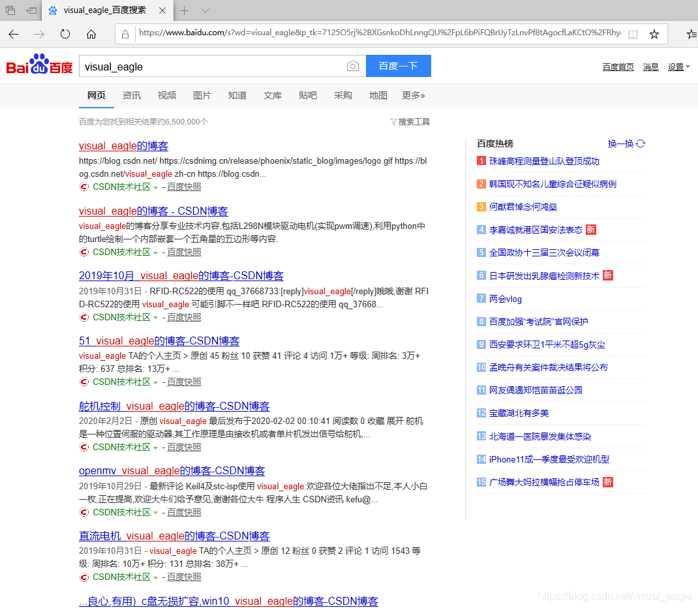Open the favorites hub icon
Viewport: 698px width, 608px height.
click(691, 35)
